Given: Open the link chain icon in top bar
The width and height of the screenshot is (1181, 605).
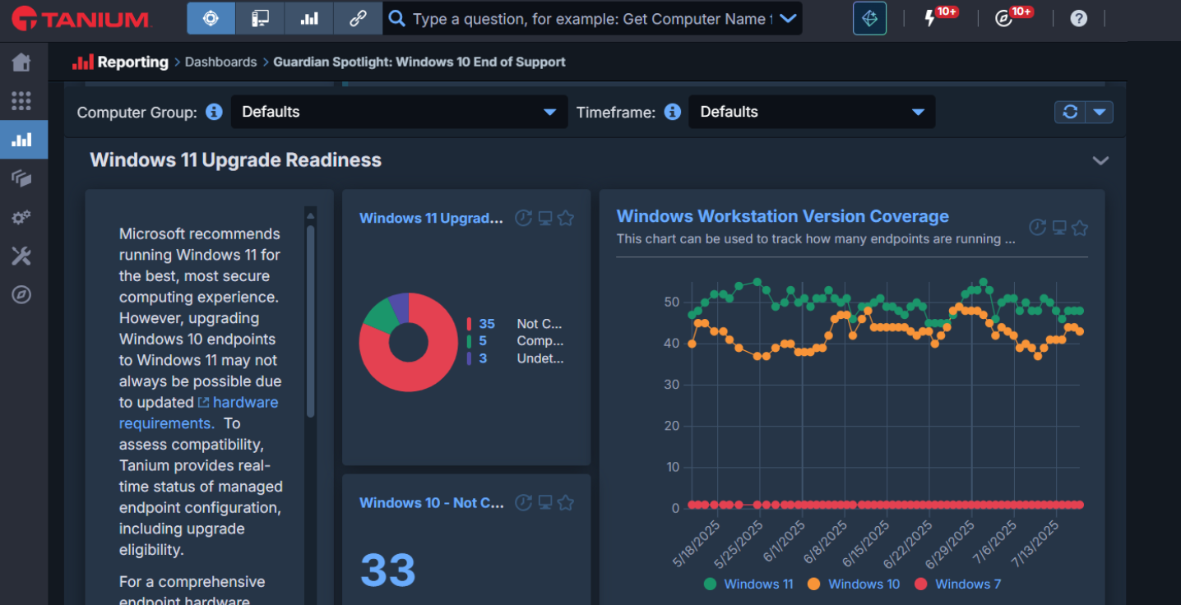Looking at the screenshot, I should (x=358, y=18).
